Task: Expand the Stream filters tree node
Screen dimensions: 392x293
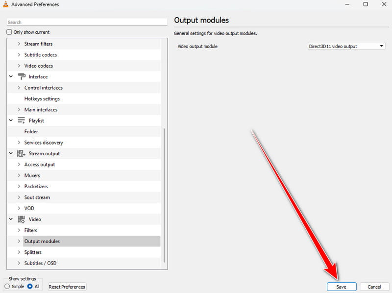Action: click(19, 44)
